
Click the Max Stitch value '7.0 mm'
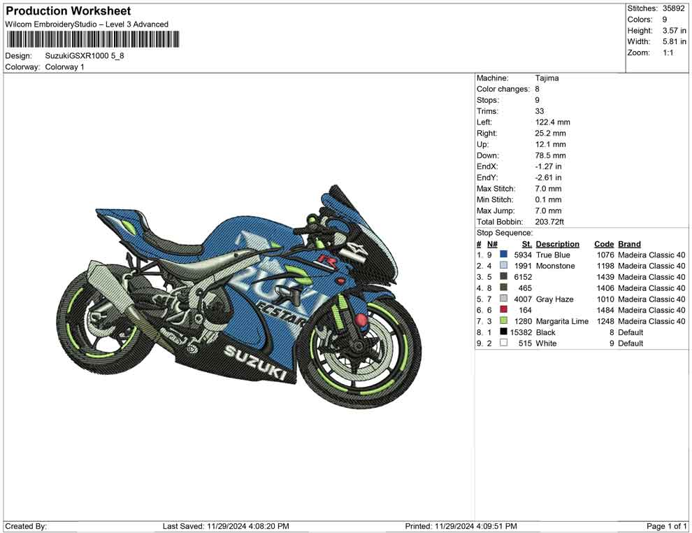click(x=548, y=189)
